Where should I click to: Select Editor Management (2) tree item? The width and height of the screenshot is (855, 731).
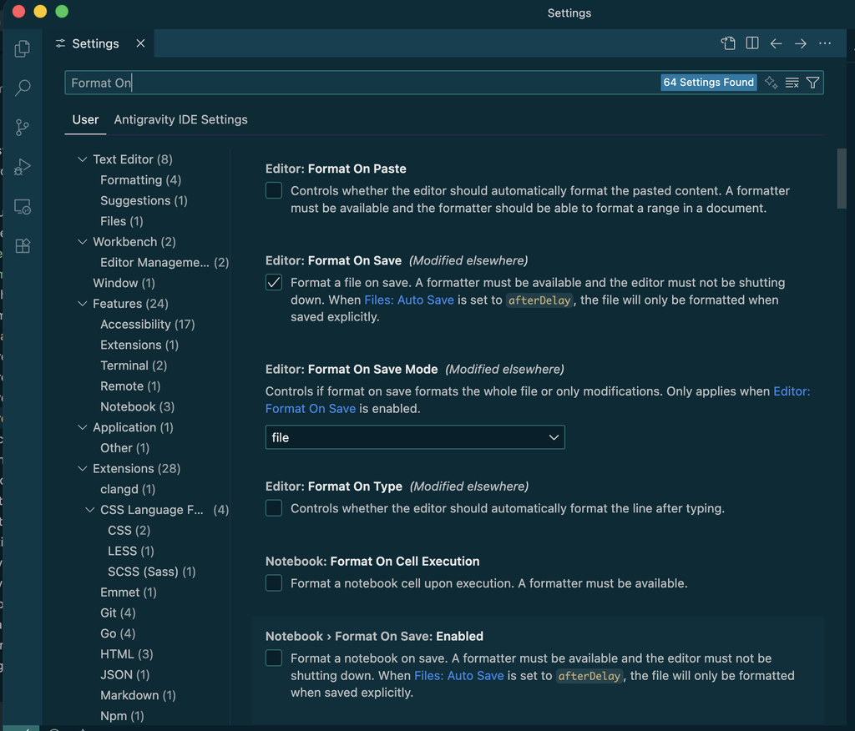pos(164,262)
